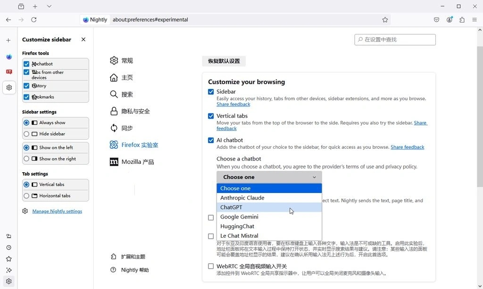Open Nightly 帮助 help link
The width and height of the screenshot is (483, 289).
(x=130, y=270)
